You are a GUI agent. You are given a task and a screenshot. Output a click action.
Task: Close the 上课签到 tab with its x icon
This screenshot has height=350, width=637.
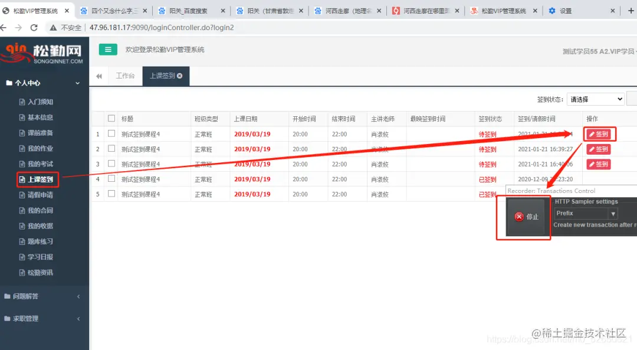tap(179, 76)
